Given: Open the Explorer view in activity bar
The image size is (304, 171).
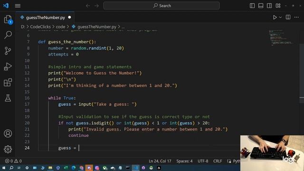Looking at the screenshot, I should tap(8, 19).
